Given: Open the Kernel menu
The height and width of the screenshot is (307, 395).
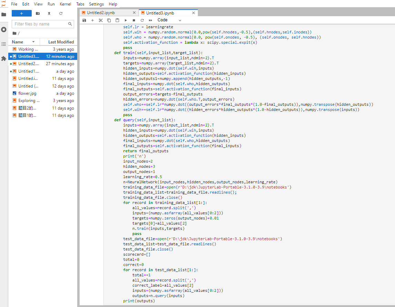Looking at the screenshot, I should pyautogui.click(x=65, y=4).
